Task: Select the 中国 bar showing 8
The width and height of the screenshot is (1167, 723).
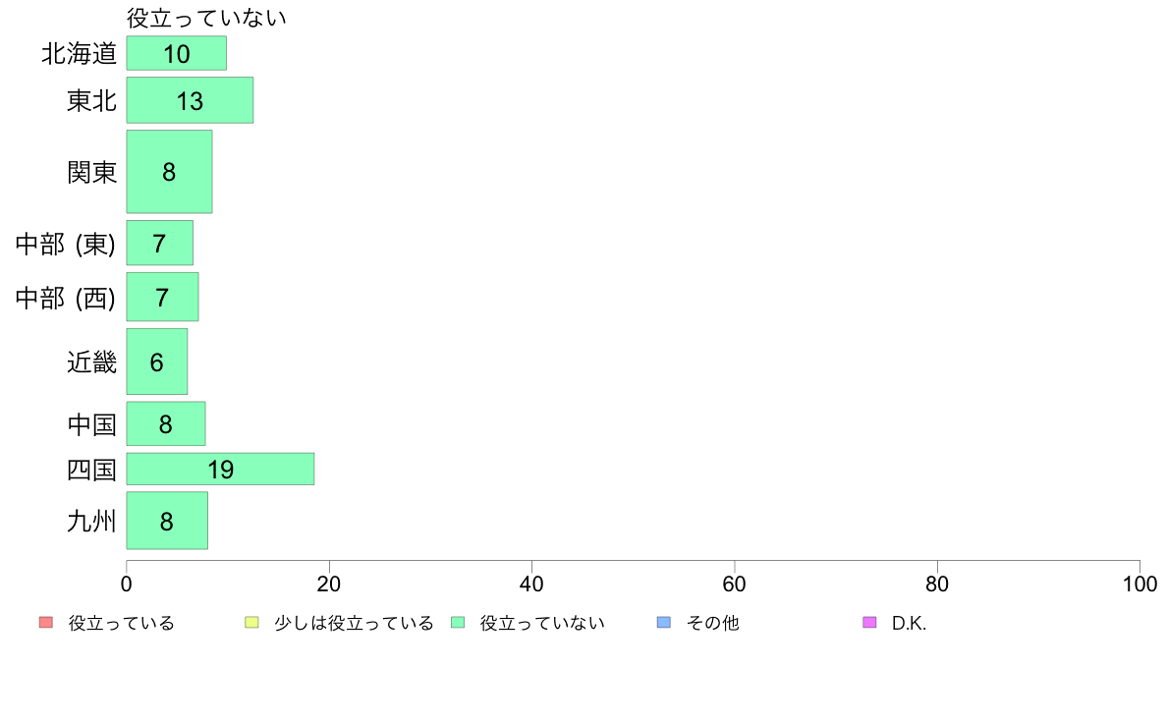Action: pos(166,423)
